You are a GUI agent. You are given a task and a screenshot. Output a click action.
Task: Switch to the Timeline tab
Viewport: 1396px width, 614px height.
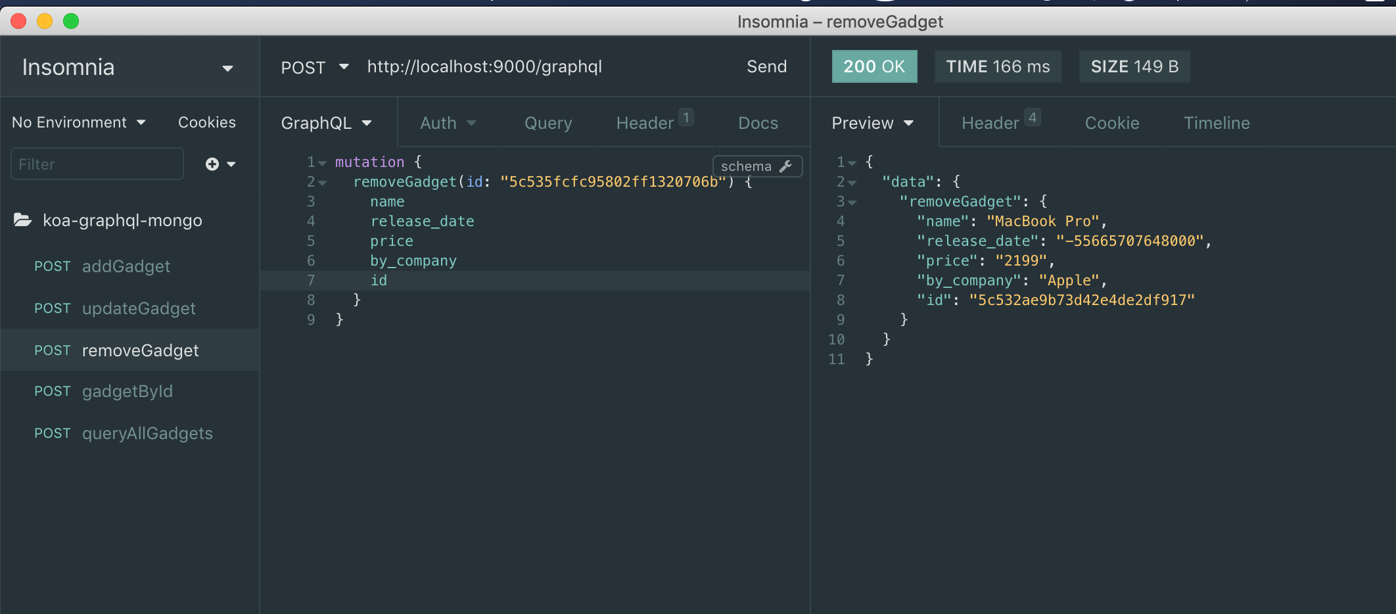pyautogui.click(x=1217, y=123)
